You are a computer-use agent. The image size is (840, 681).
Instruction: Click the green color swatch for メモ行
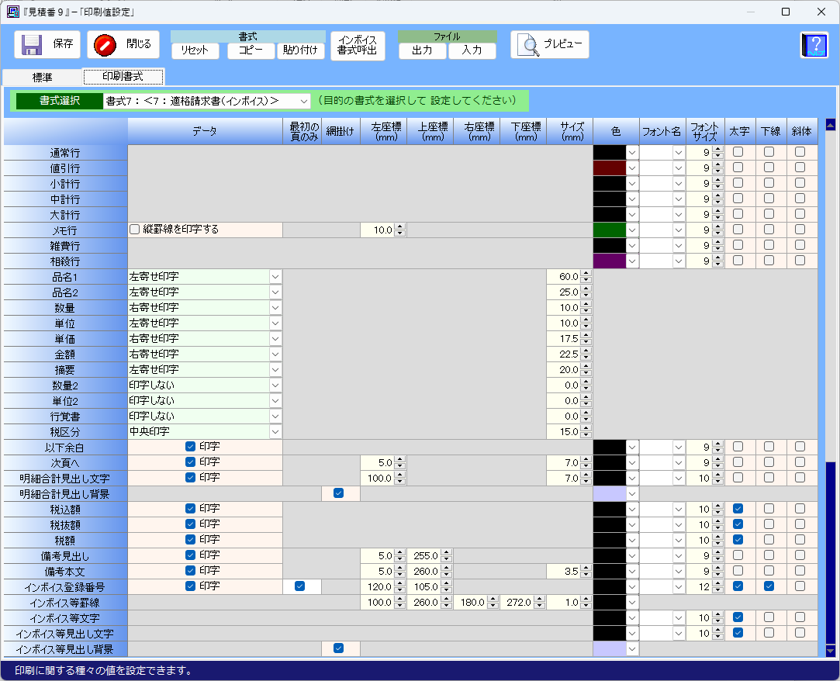[610, 230]
